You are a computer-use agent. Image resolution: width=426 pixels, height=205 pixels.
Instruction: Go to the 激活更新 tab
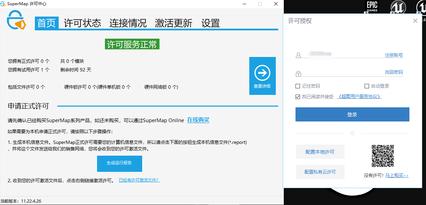173,23
